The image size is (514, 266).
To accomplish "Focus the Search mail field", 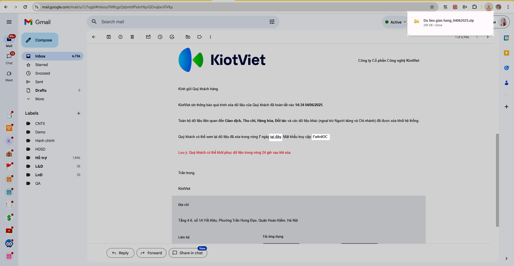I will 183,22.
